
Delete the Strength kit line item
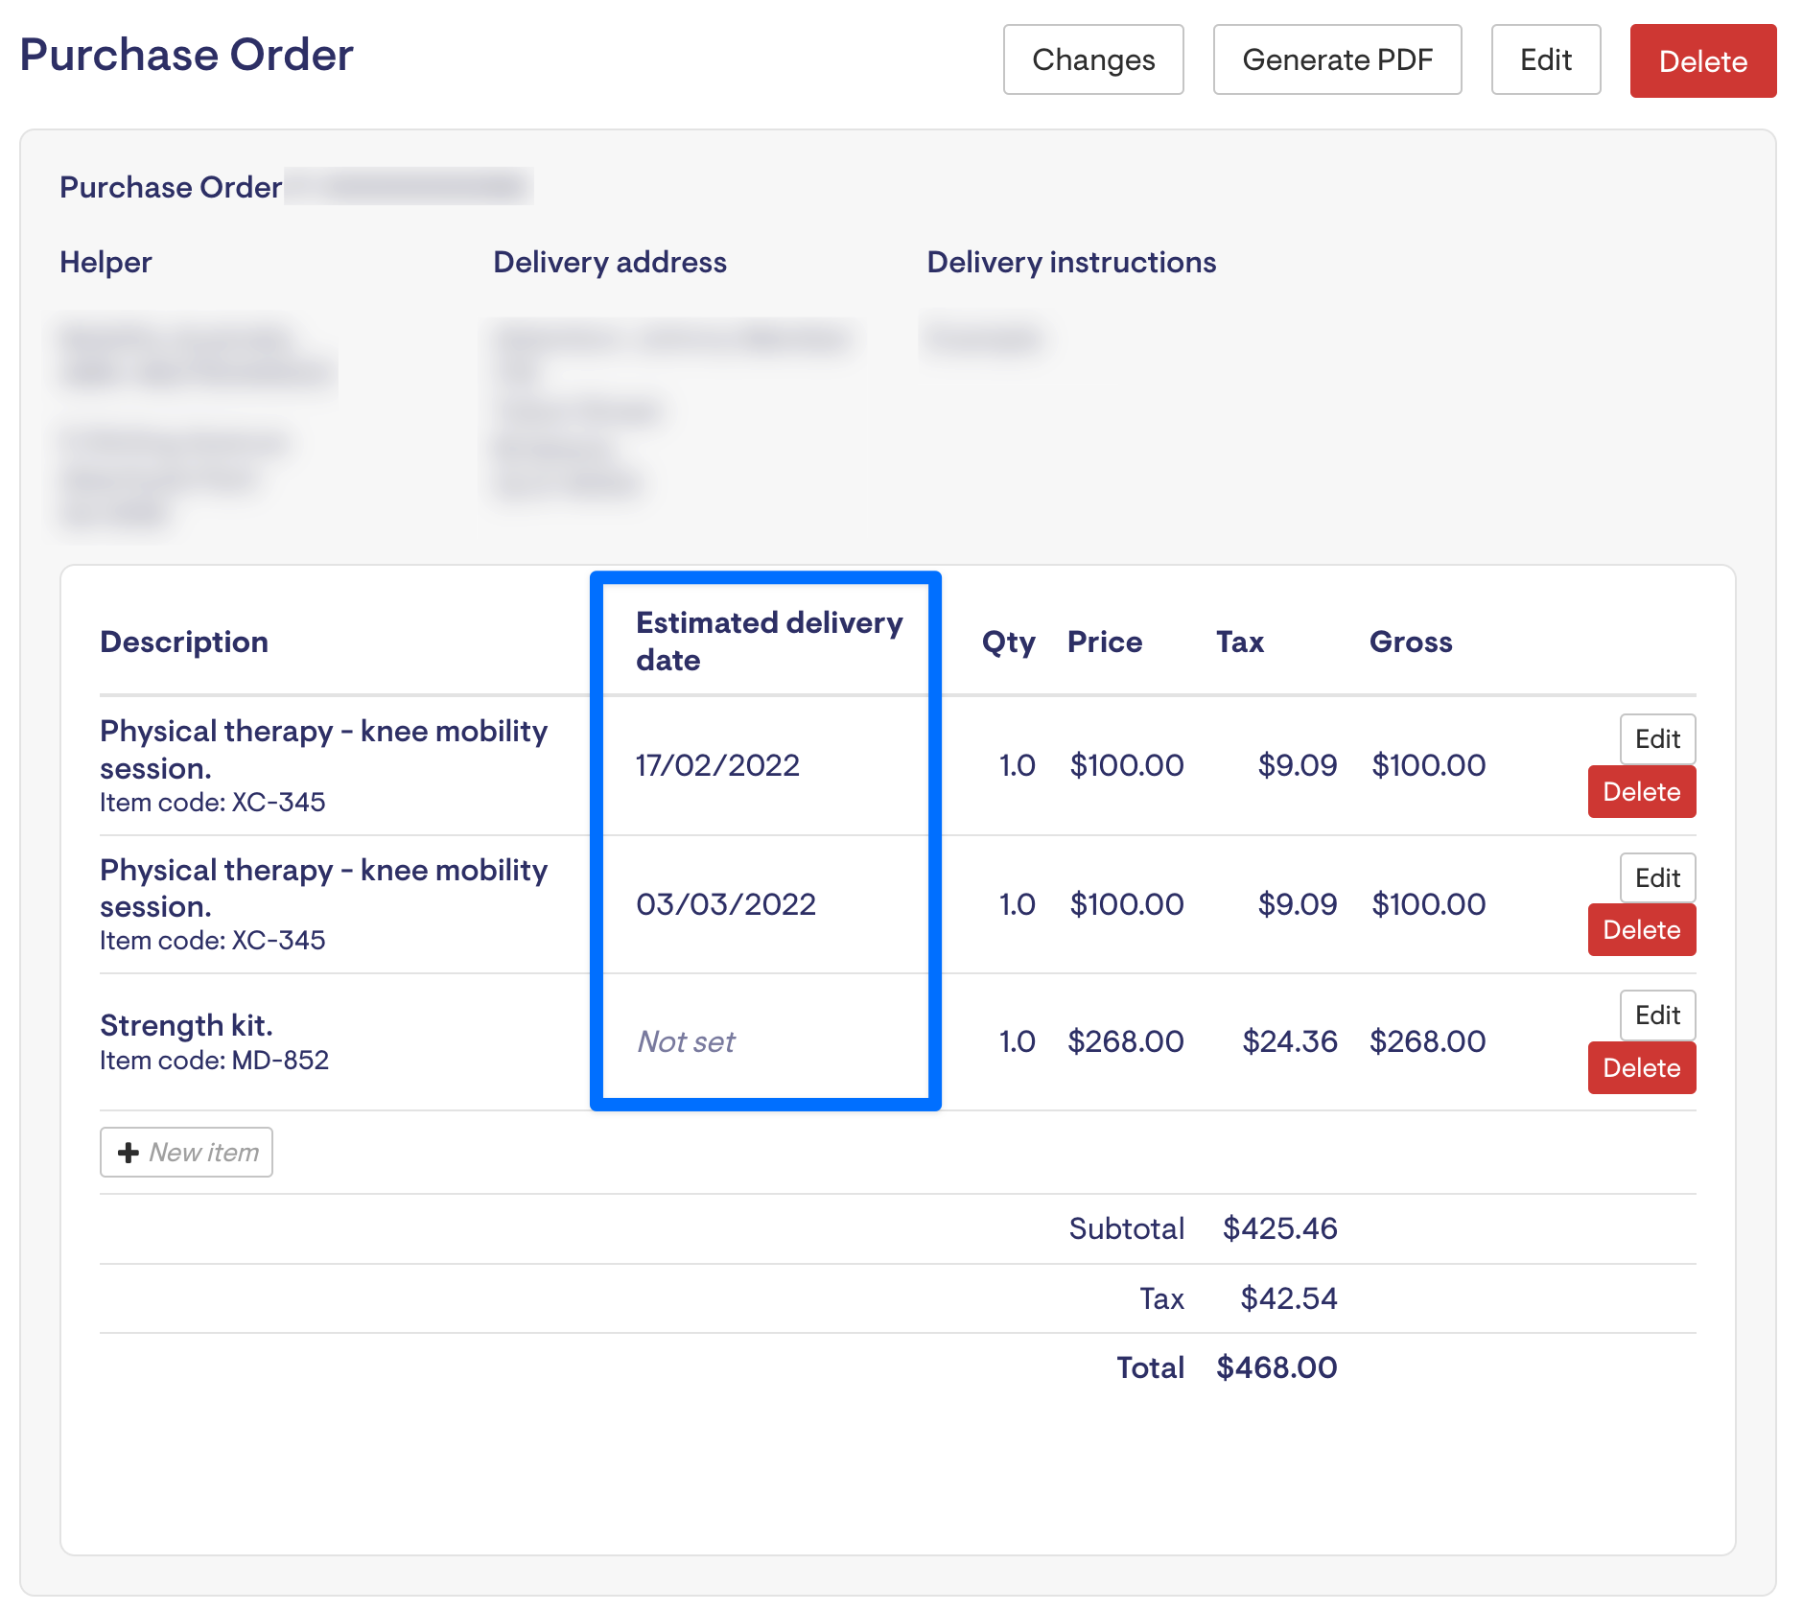(1641, 1068)
